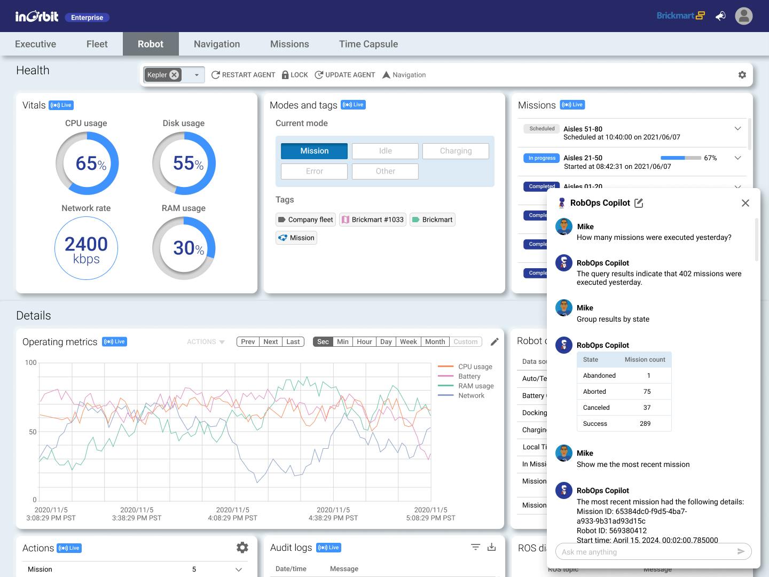Remove the Kepler robot filter chip
Viewport: 769px width, 577px height.
(175, 75)
